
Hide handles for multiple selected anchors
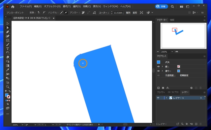click(x=66, y=13)
